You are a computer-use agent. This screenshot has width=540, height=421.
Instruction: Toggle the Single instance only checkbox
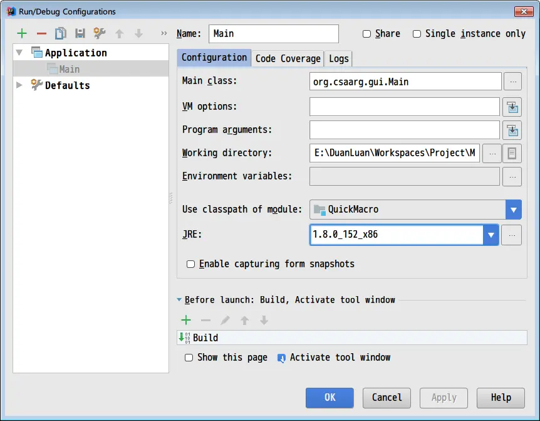coord(417,34)
